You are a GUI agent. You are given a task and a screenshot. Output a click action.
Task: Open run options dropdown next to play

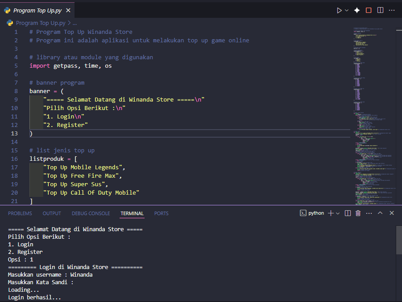tap(347, 11)
